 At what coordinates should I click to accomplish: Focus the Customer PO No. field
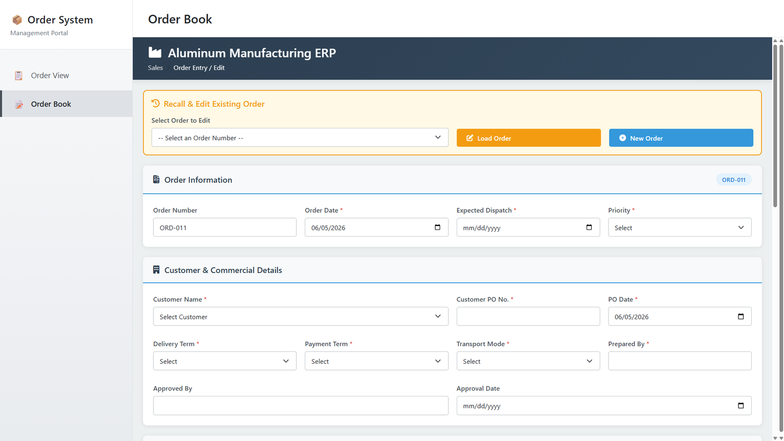tap(528, 317)
